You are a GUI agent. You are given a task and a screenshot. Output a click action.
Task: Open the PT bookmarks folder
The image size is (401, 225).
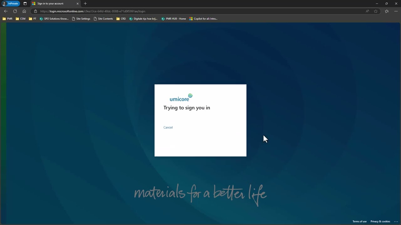click(33, 19)
